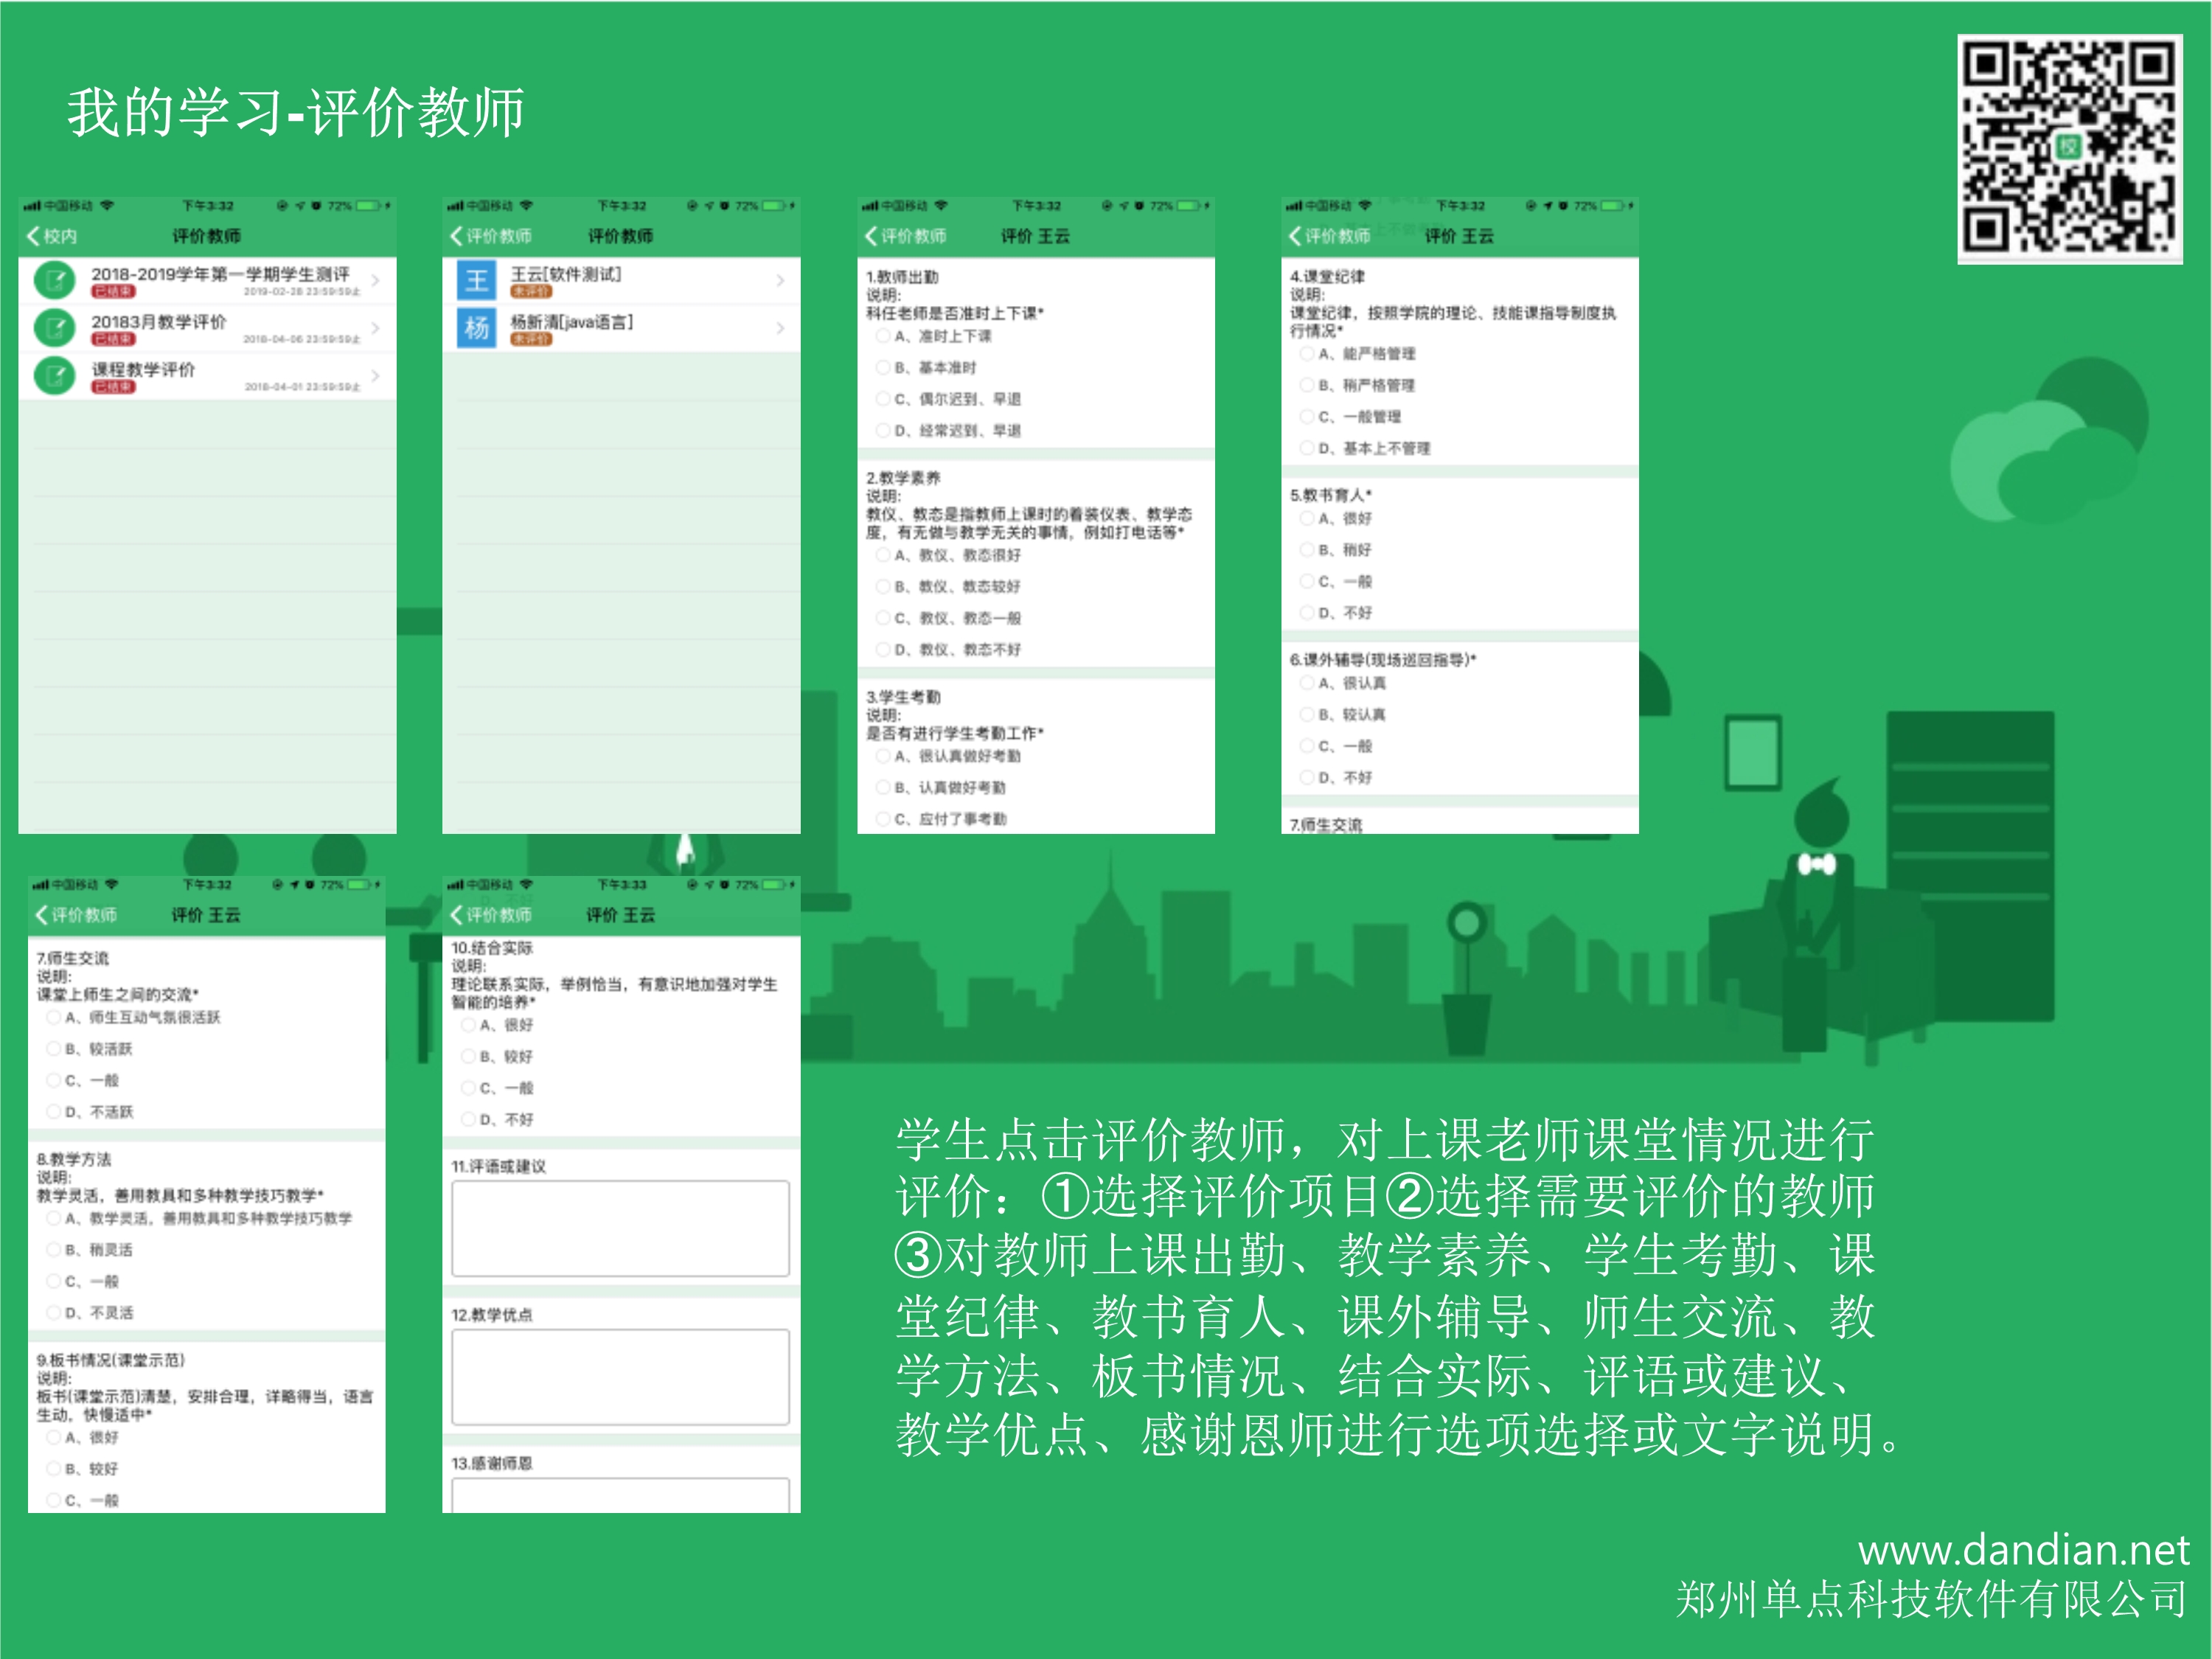Open the 杨新清[java语言] teacher row
2212x1659 pixels.
(621, 328)
